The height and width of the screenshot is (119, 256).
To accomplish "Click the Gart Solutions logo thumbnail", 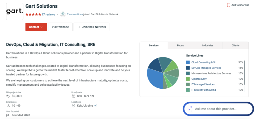I will pyautogui.click(x=14, y=11).
